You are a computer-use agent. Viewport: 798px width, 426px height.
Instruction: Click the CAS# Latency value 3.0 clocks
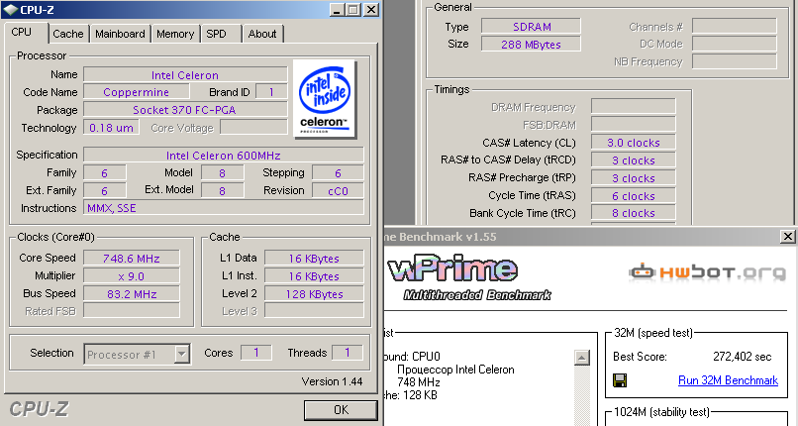(633, 142)
